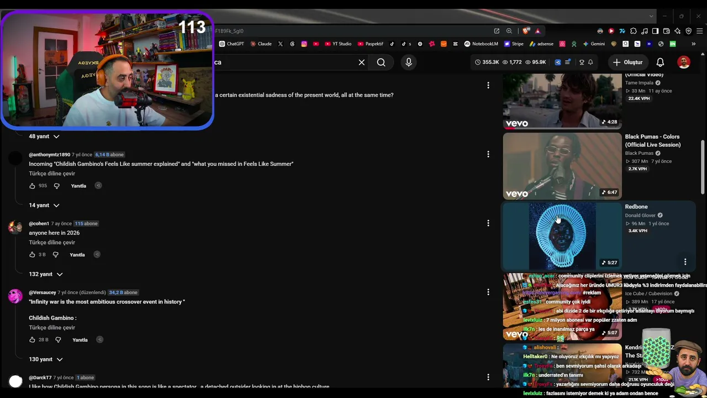Dislike the @anthonymtz1890 comment
This screenshot has width=707, height=398.
pyautogui.click(x=57, y=186)
